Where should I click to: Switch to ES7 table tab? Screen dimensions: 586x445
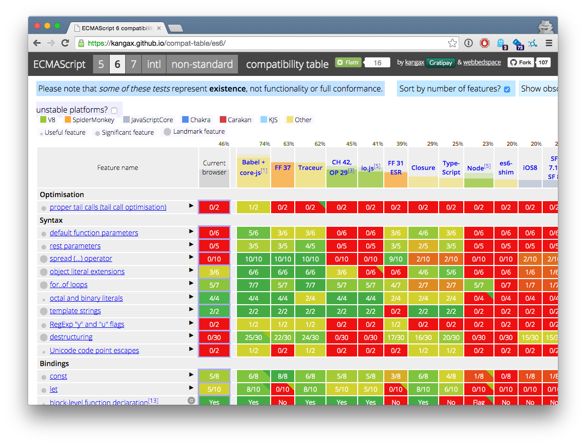(134, 64)
